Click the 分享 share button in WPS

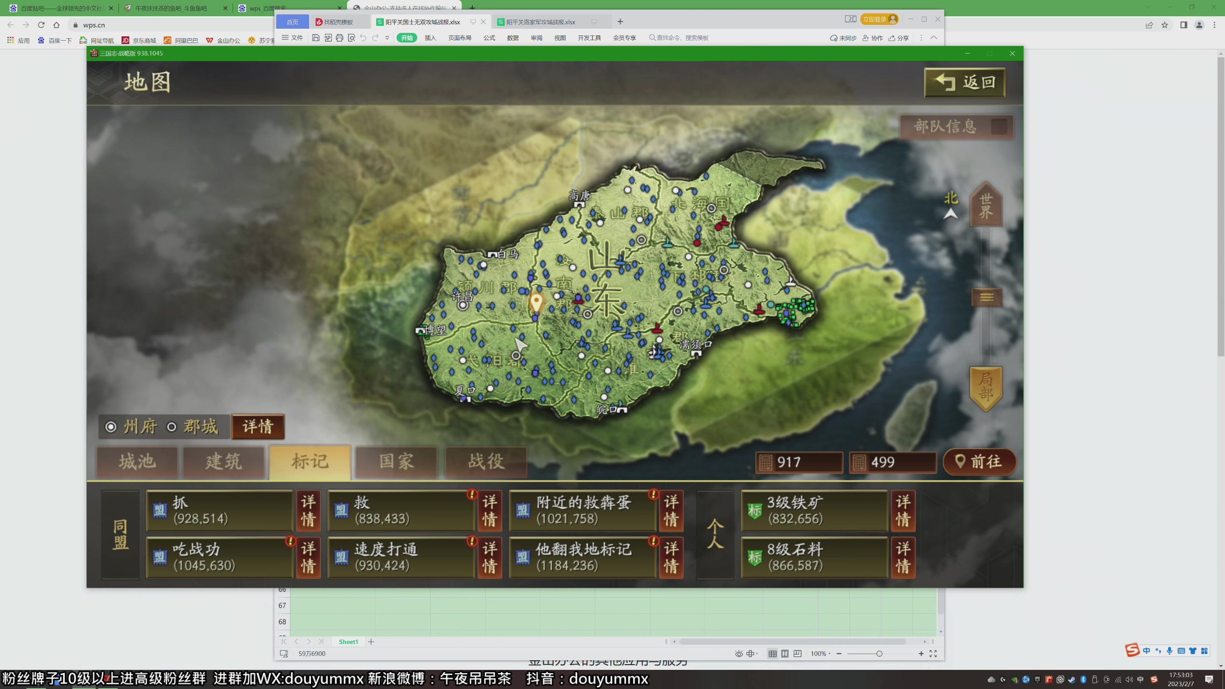tap(899, 38)
